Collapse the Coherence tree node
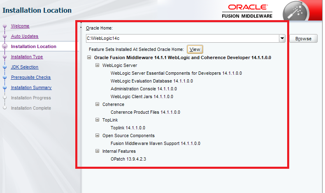The height and width of the screenshot is (193, 325). pyautogui.click(x=97, y=104)
